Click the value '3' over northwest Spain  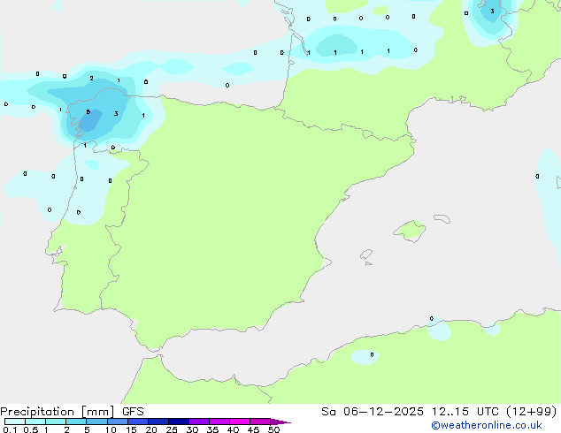[x=116, y=114]
